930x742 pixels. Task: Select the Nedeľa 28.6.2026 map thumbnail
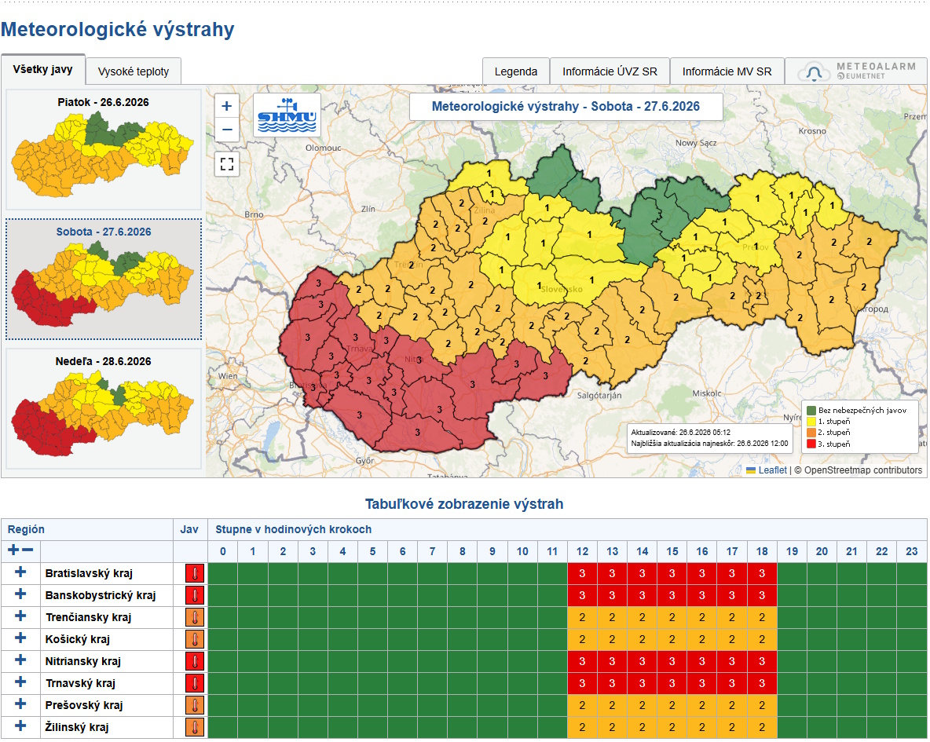(x=103, y=408)
